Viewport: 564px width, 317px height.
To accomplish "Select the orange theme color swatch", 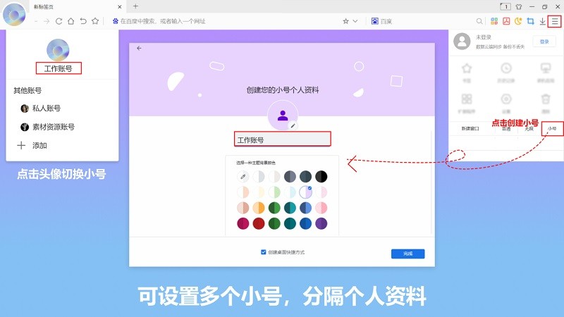I will coord(259,208).
